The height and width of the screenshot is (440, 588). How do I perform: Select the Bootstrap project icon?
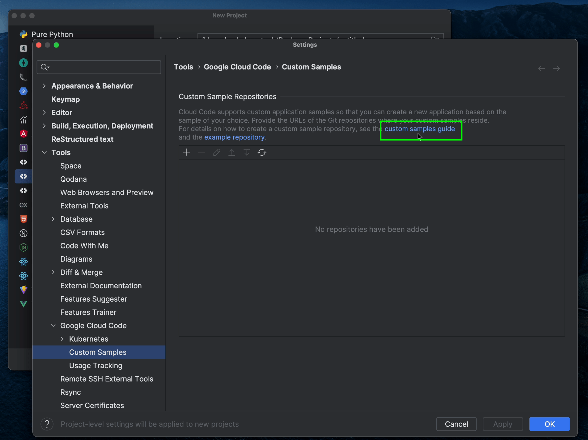click(x=24, y=148)
